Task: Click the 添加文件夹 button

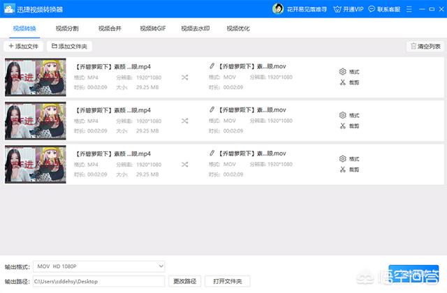Action: [x=70, y=46]
